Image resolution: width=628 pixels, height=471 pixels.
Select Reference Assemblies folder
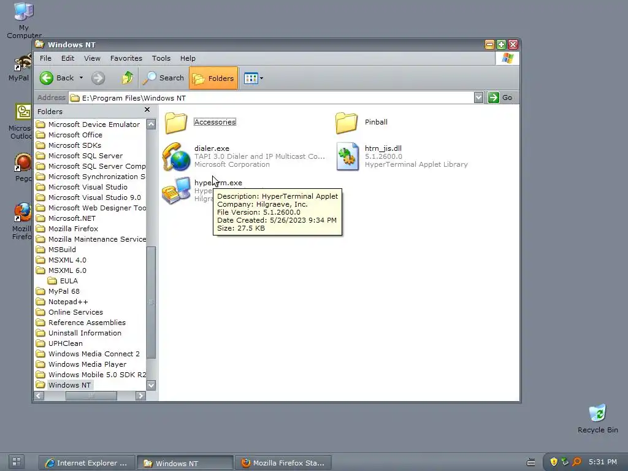[x=86, y=323]
